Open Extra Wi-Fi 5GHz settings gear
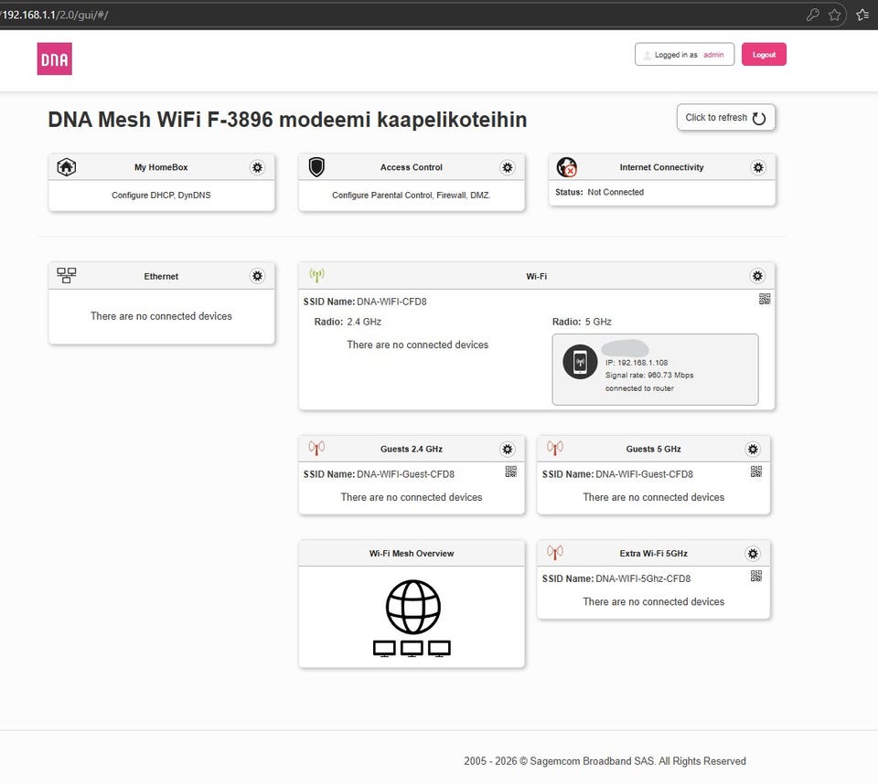878x784 pixels. click(x=753, y=554)
